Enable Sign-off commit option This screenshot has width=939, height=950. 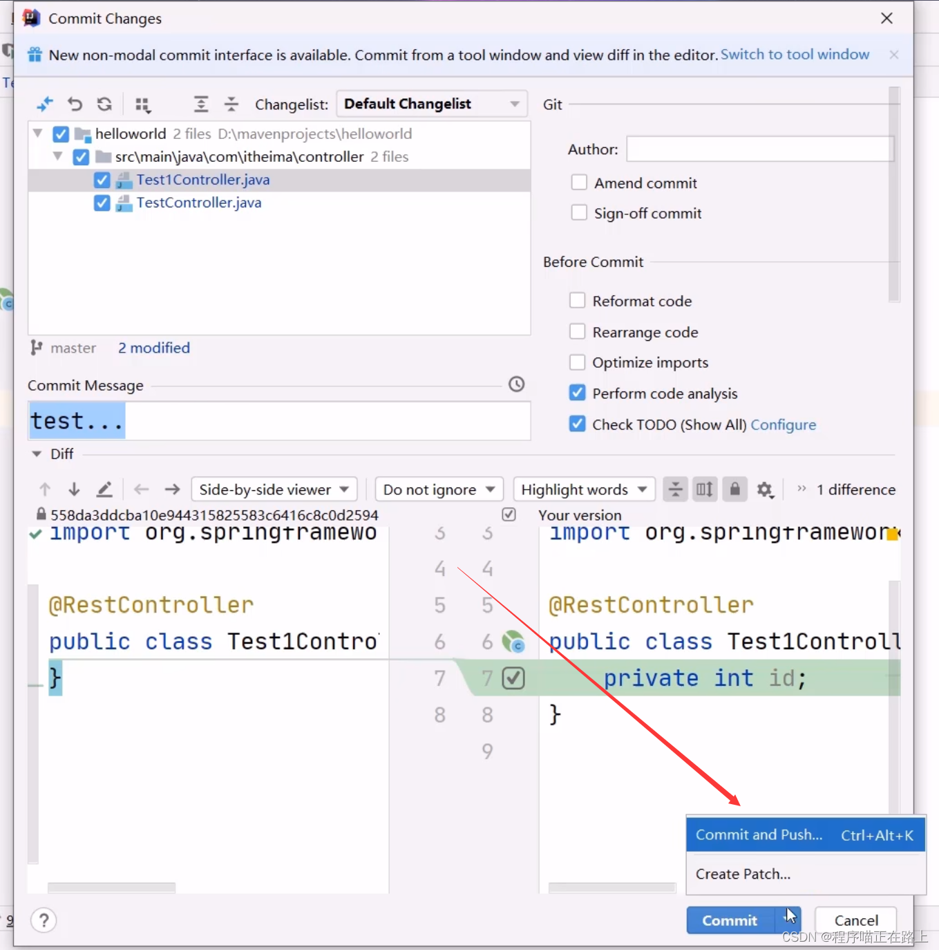pos(579,213)
